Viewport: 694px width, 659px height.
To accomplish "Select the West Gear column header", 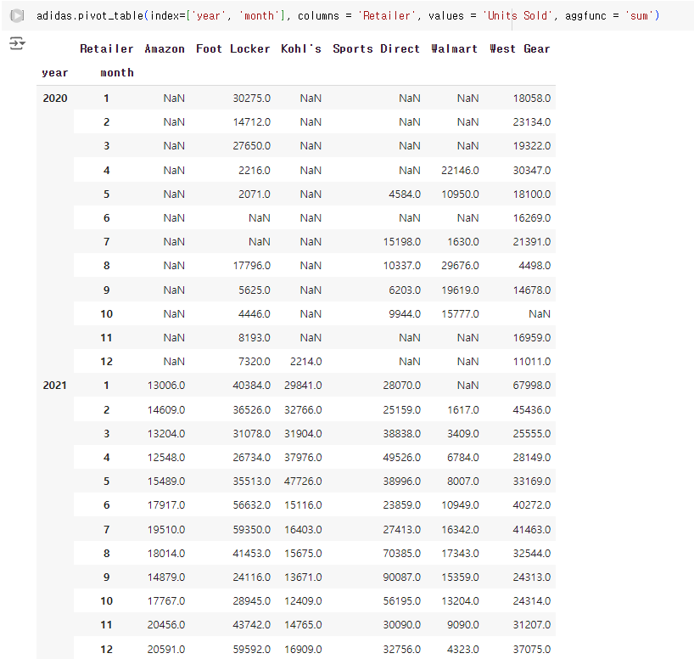I will (x=519, y=48).
